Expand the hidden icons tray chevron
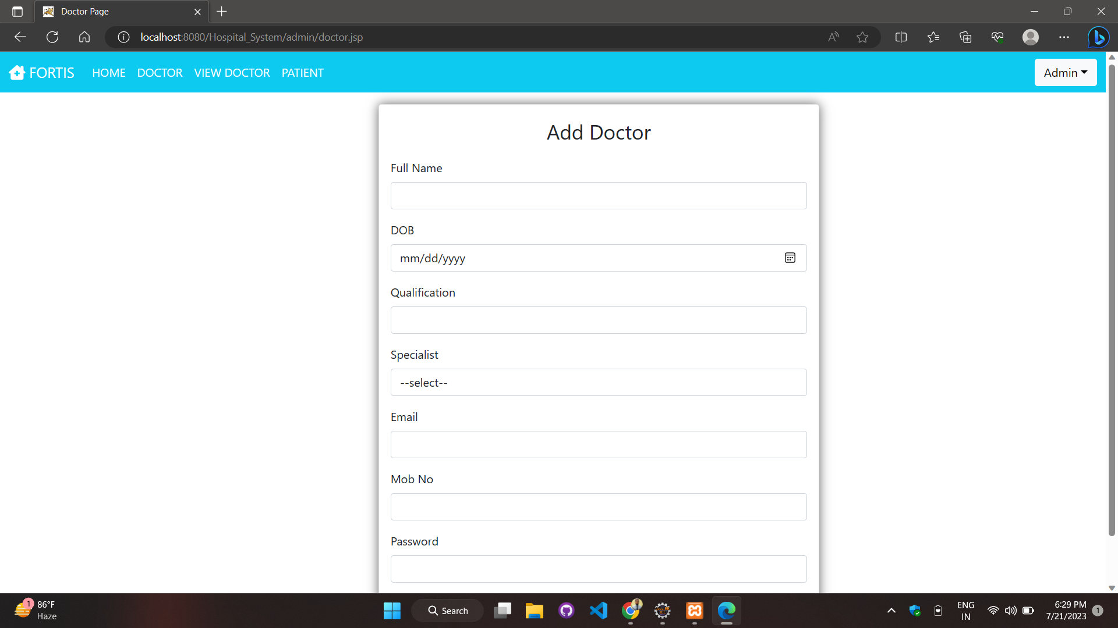 (890, 611)
